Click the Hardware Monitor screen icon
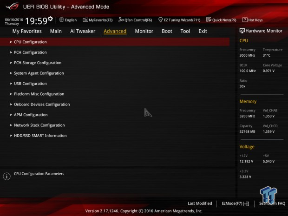This screenshot has height=216, width=288. pos(242,31)
